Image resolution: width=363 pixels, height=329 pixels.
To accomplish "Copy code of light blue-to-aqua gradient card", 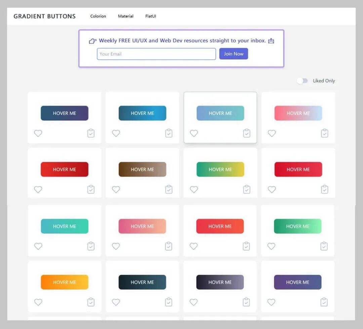I will pyautogui.click(x=247, y=133).
